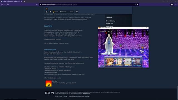
Task: Click the Share button
Action: tap(72, 12)
